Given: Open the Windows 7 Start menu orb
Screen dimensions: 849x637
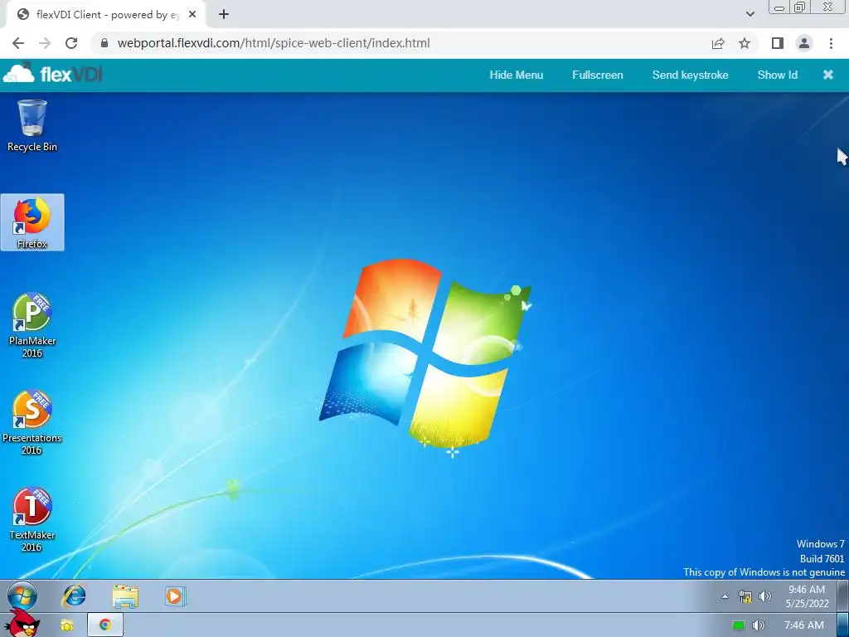Looking at the screenshot, I should [x=22, y=597].
